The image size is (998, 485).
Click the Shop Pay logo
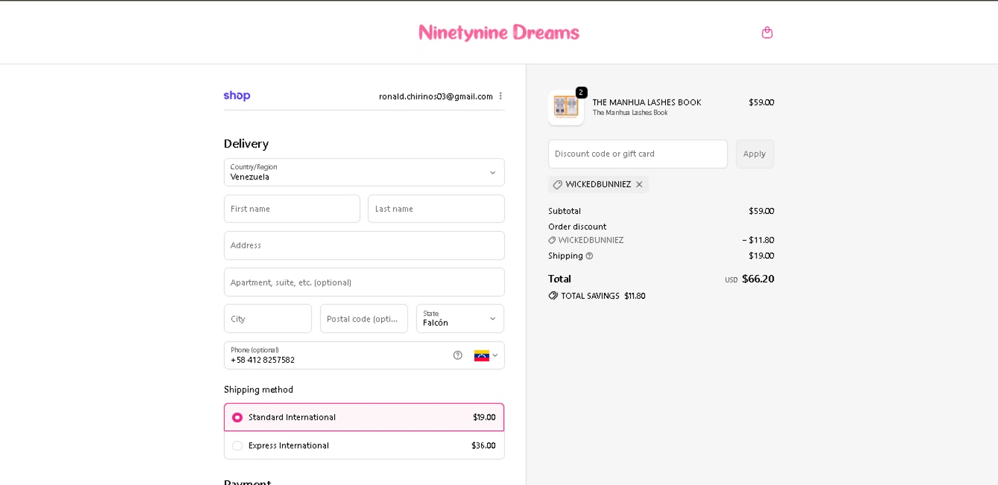pos(237,96)
